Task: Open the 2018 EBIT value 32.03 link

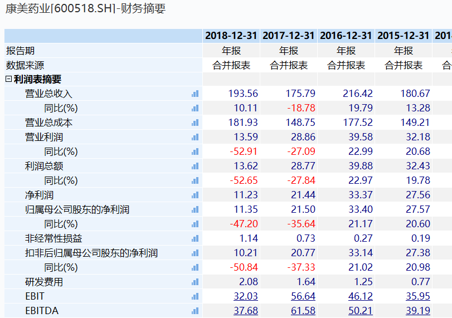Action: (x=246, y=296)
